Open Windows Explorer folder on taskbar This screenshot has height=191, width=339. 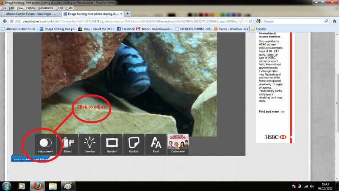point(53,186)
